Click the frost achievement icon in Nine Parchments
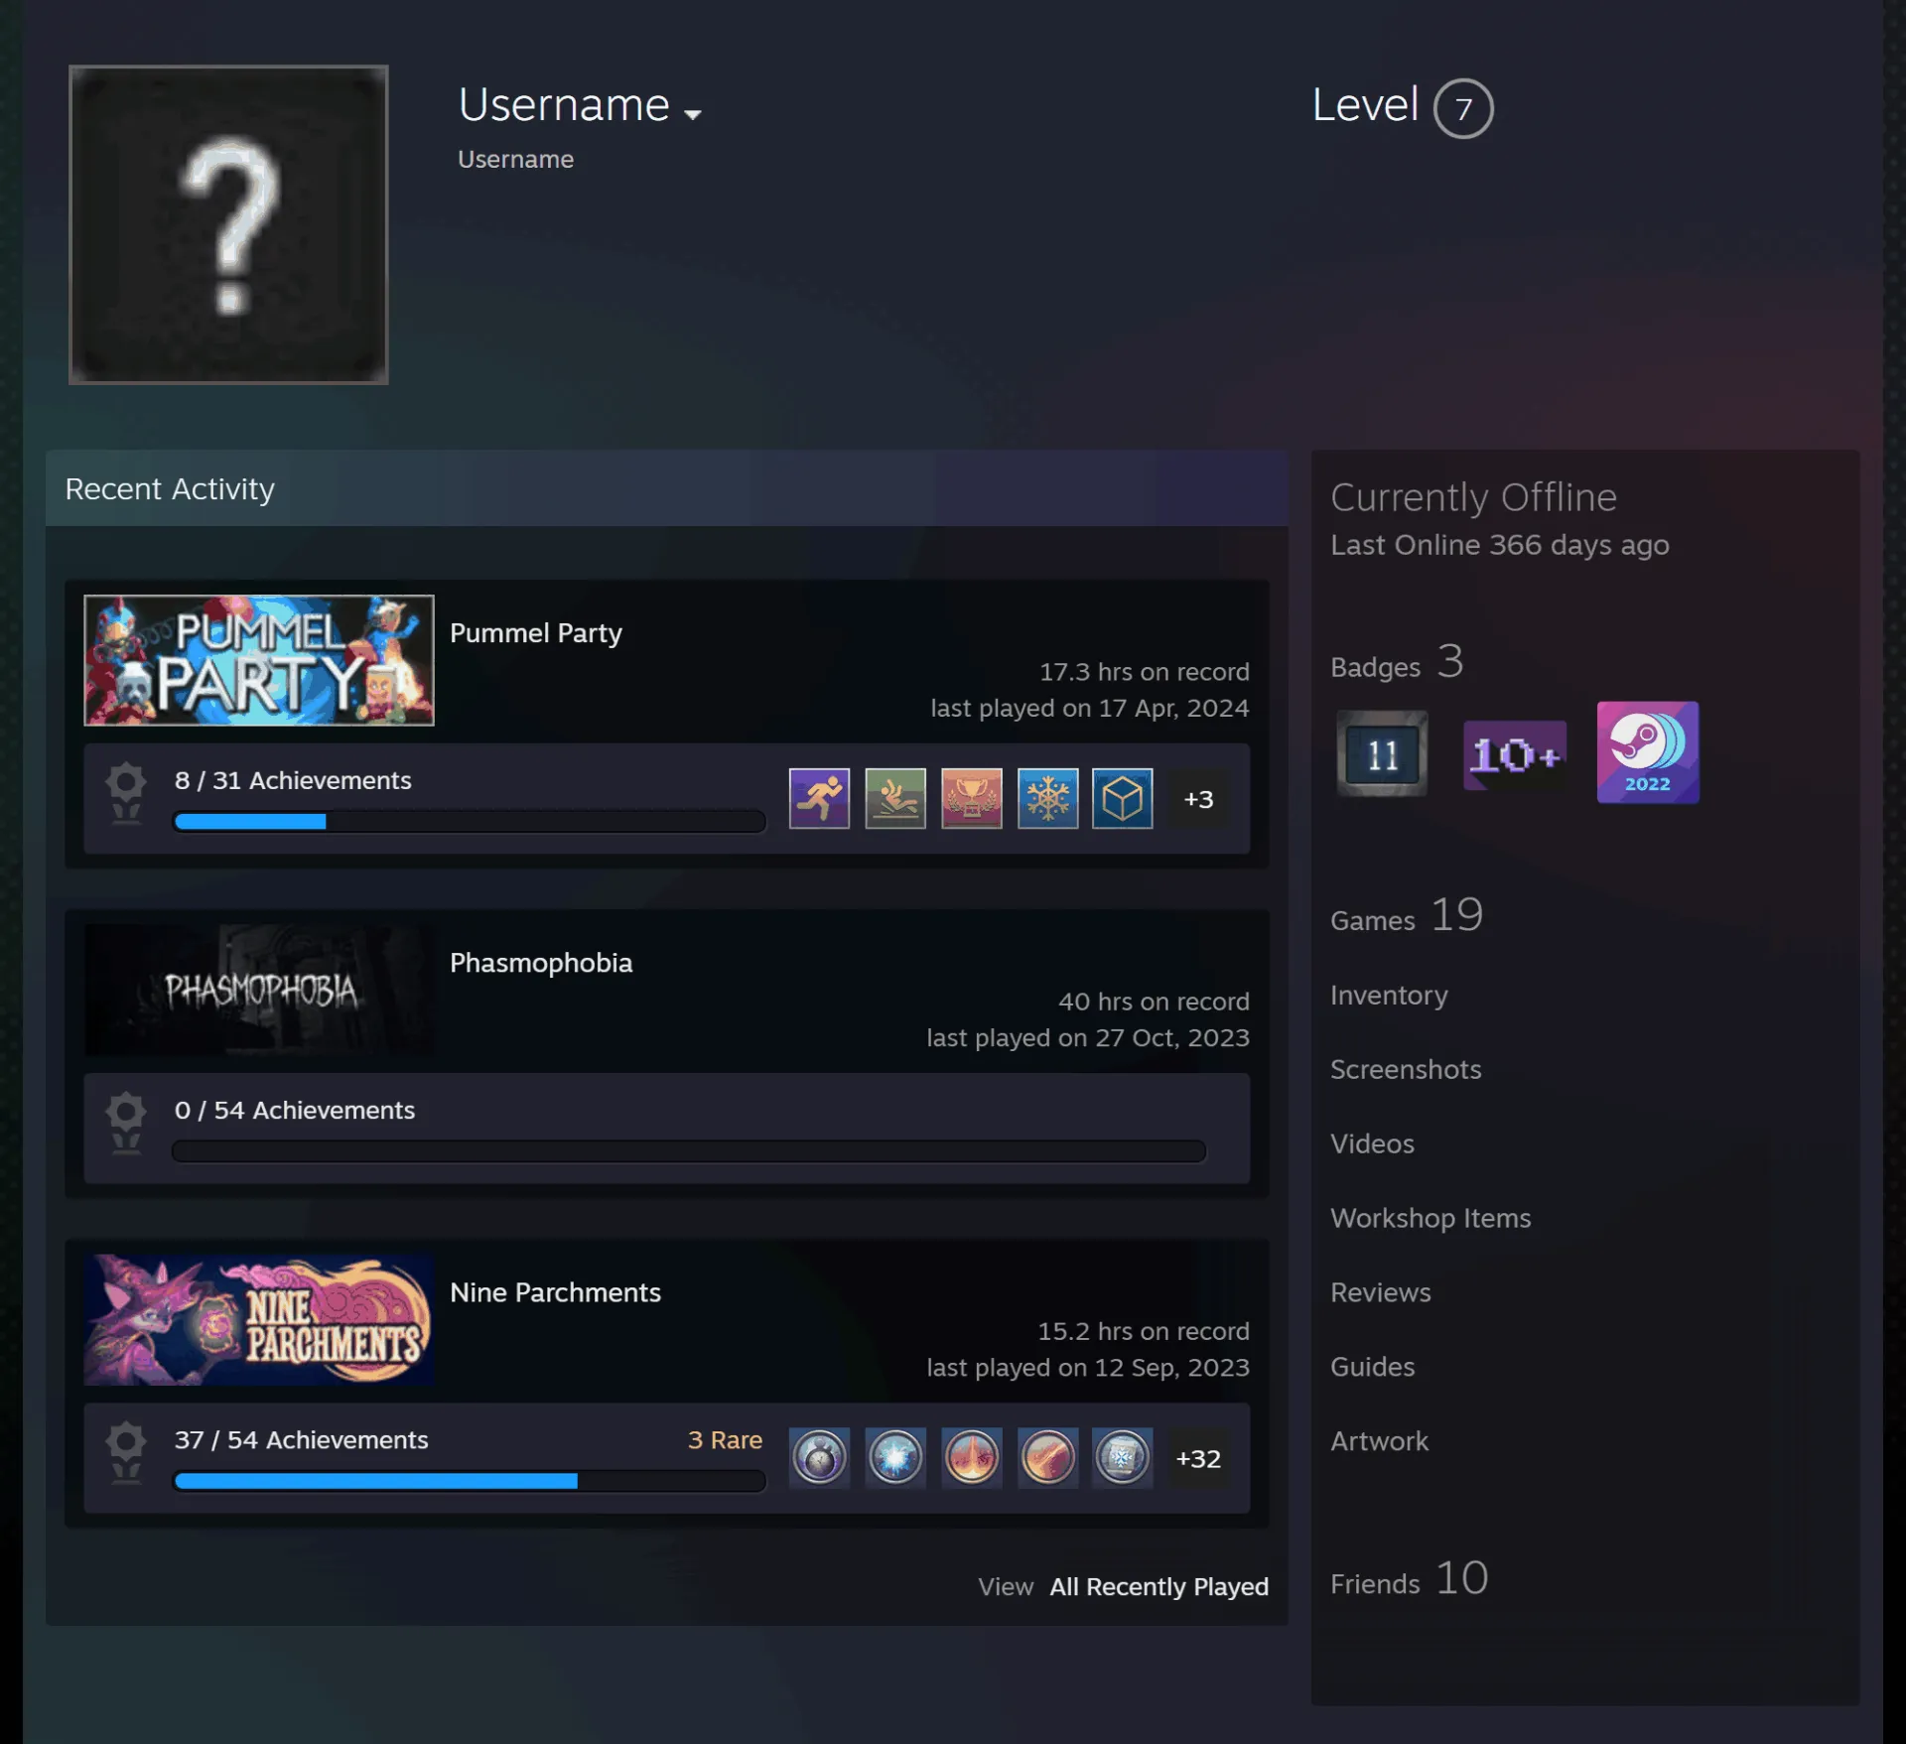The width and height of the screenshot is (1906, 1744). [1123, 1457]
